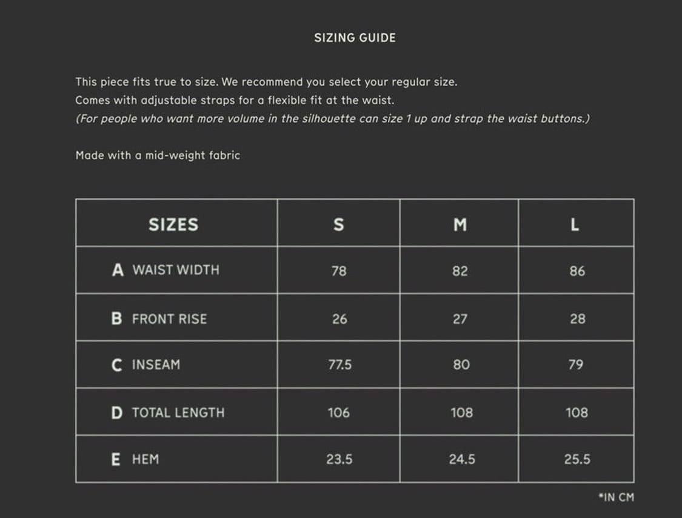The image size is (682, 518).
Task: Select the M column header
Action: point(460,224)
